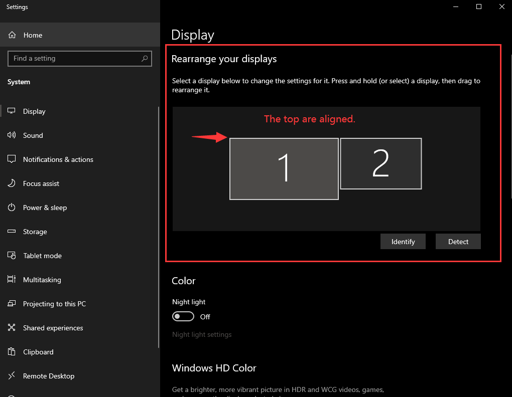Viewport: 512px width, 397px height.
Task: Select display 2 in the arrangement diagram
Action: 381,163
